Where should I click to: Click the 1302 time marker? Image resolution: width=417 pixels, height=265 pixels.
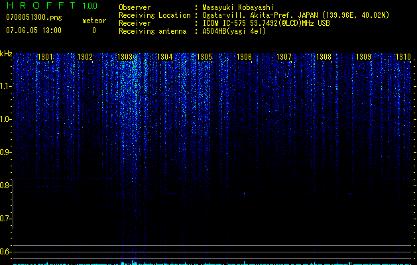point(85,57)
